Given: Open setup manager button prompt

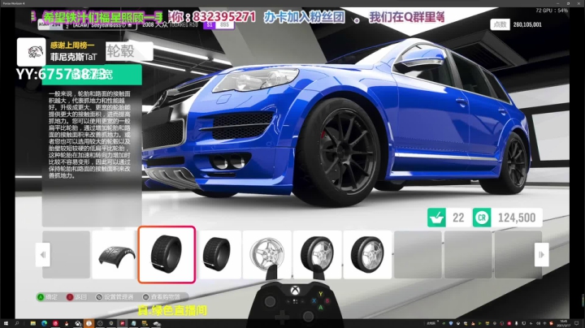Looking at the screenshot, I should pos(115,297).
